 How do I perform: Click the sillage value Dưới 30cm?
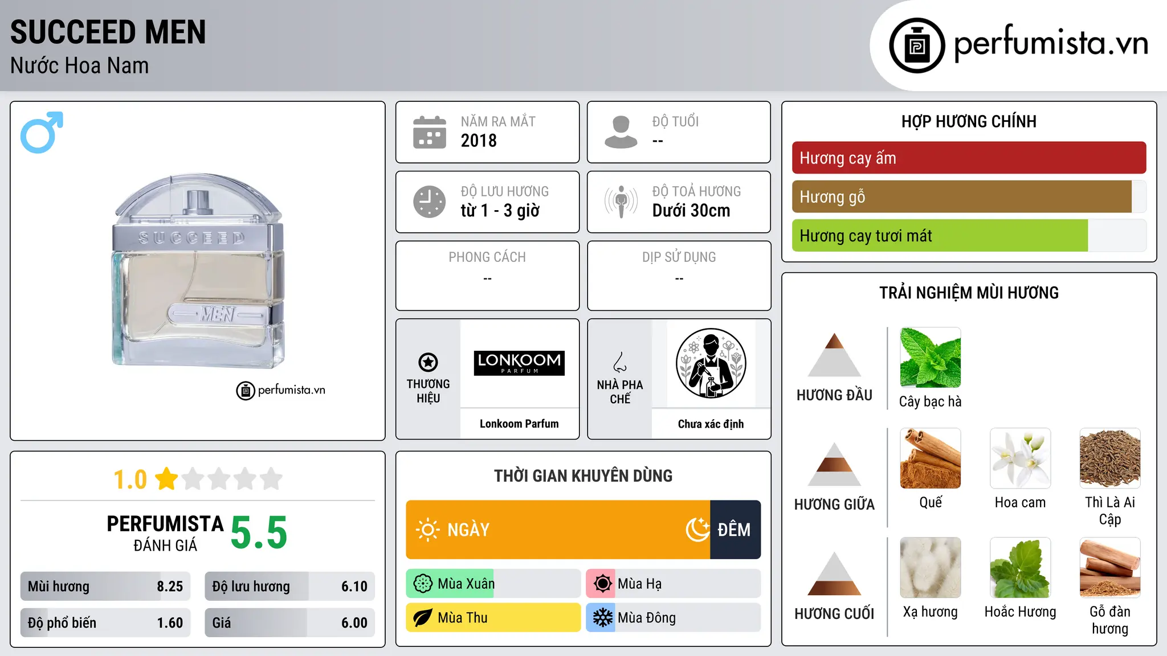pyautogui.click(x=691, y=211)
